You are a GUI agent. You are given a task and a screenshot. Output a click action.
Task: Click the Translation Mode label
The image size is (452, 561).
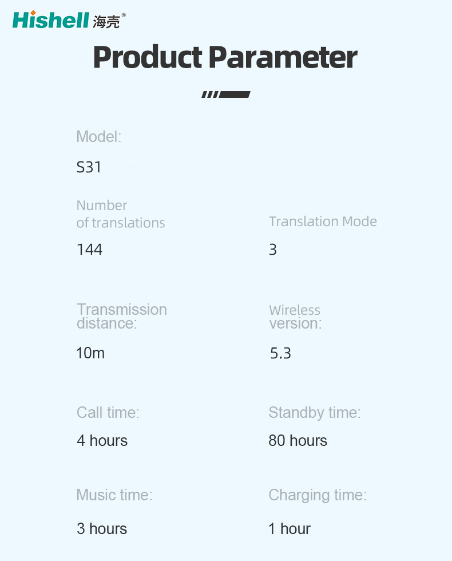tap(323, 222)
